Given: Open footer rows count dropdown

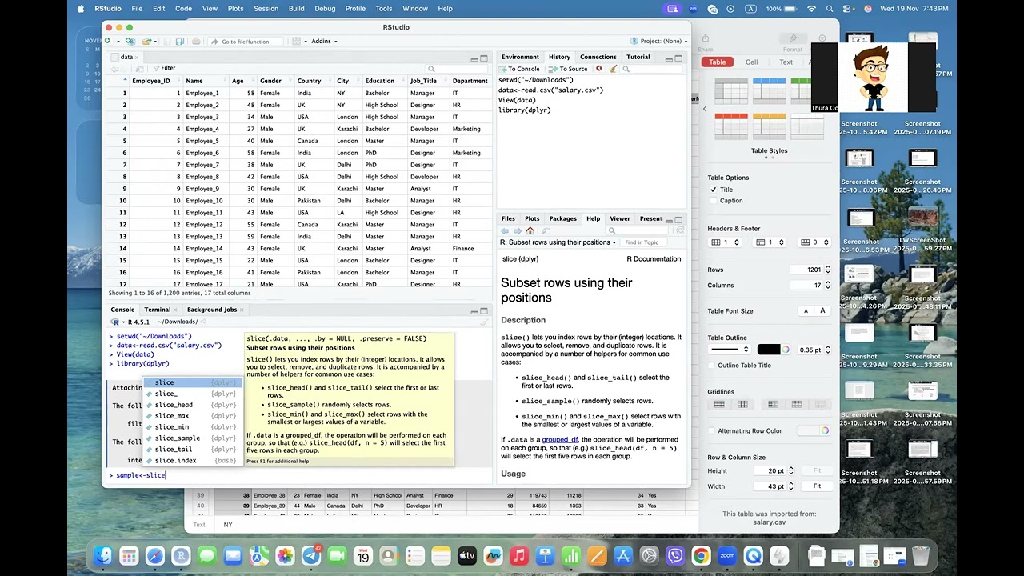Looking at the screenshot, I should click(x=814, y=242).
